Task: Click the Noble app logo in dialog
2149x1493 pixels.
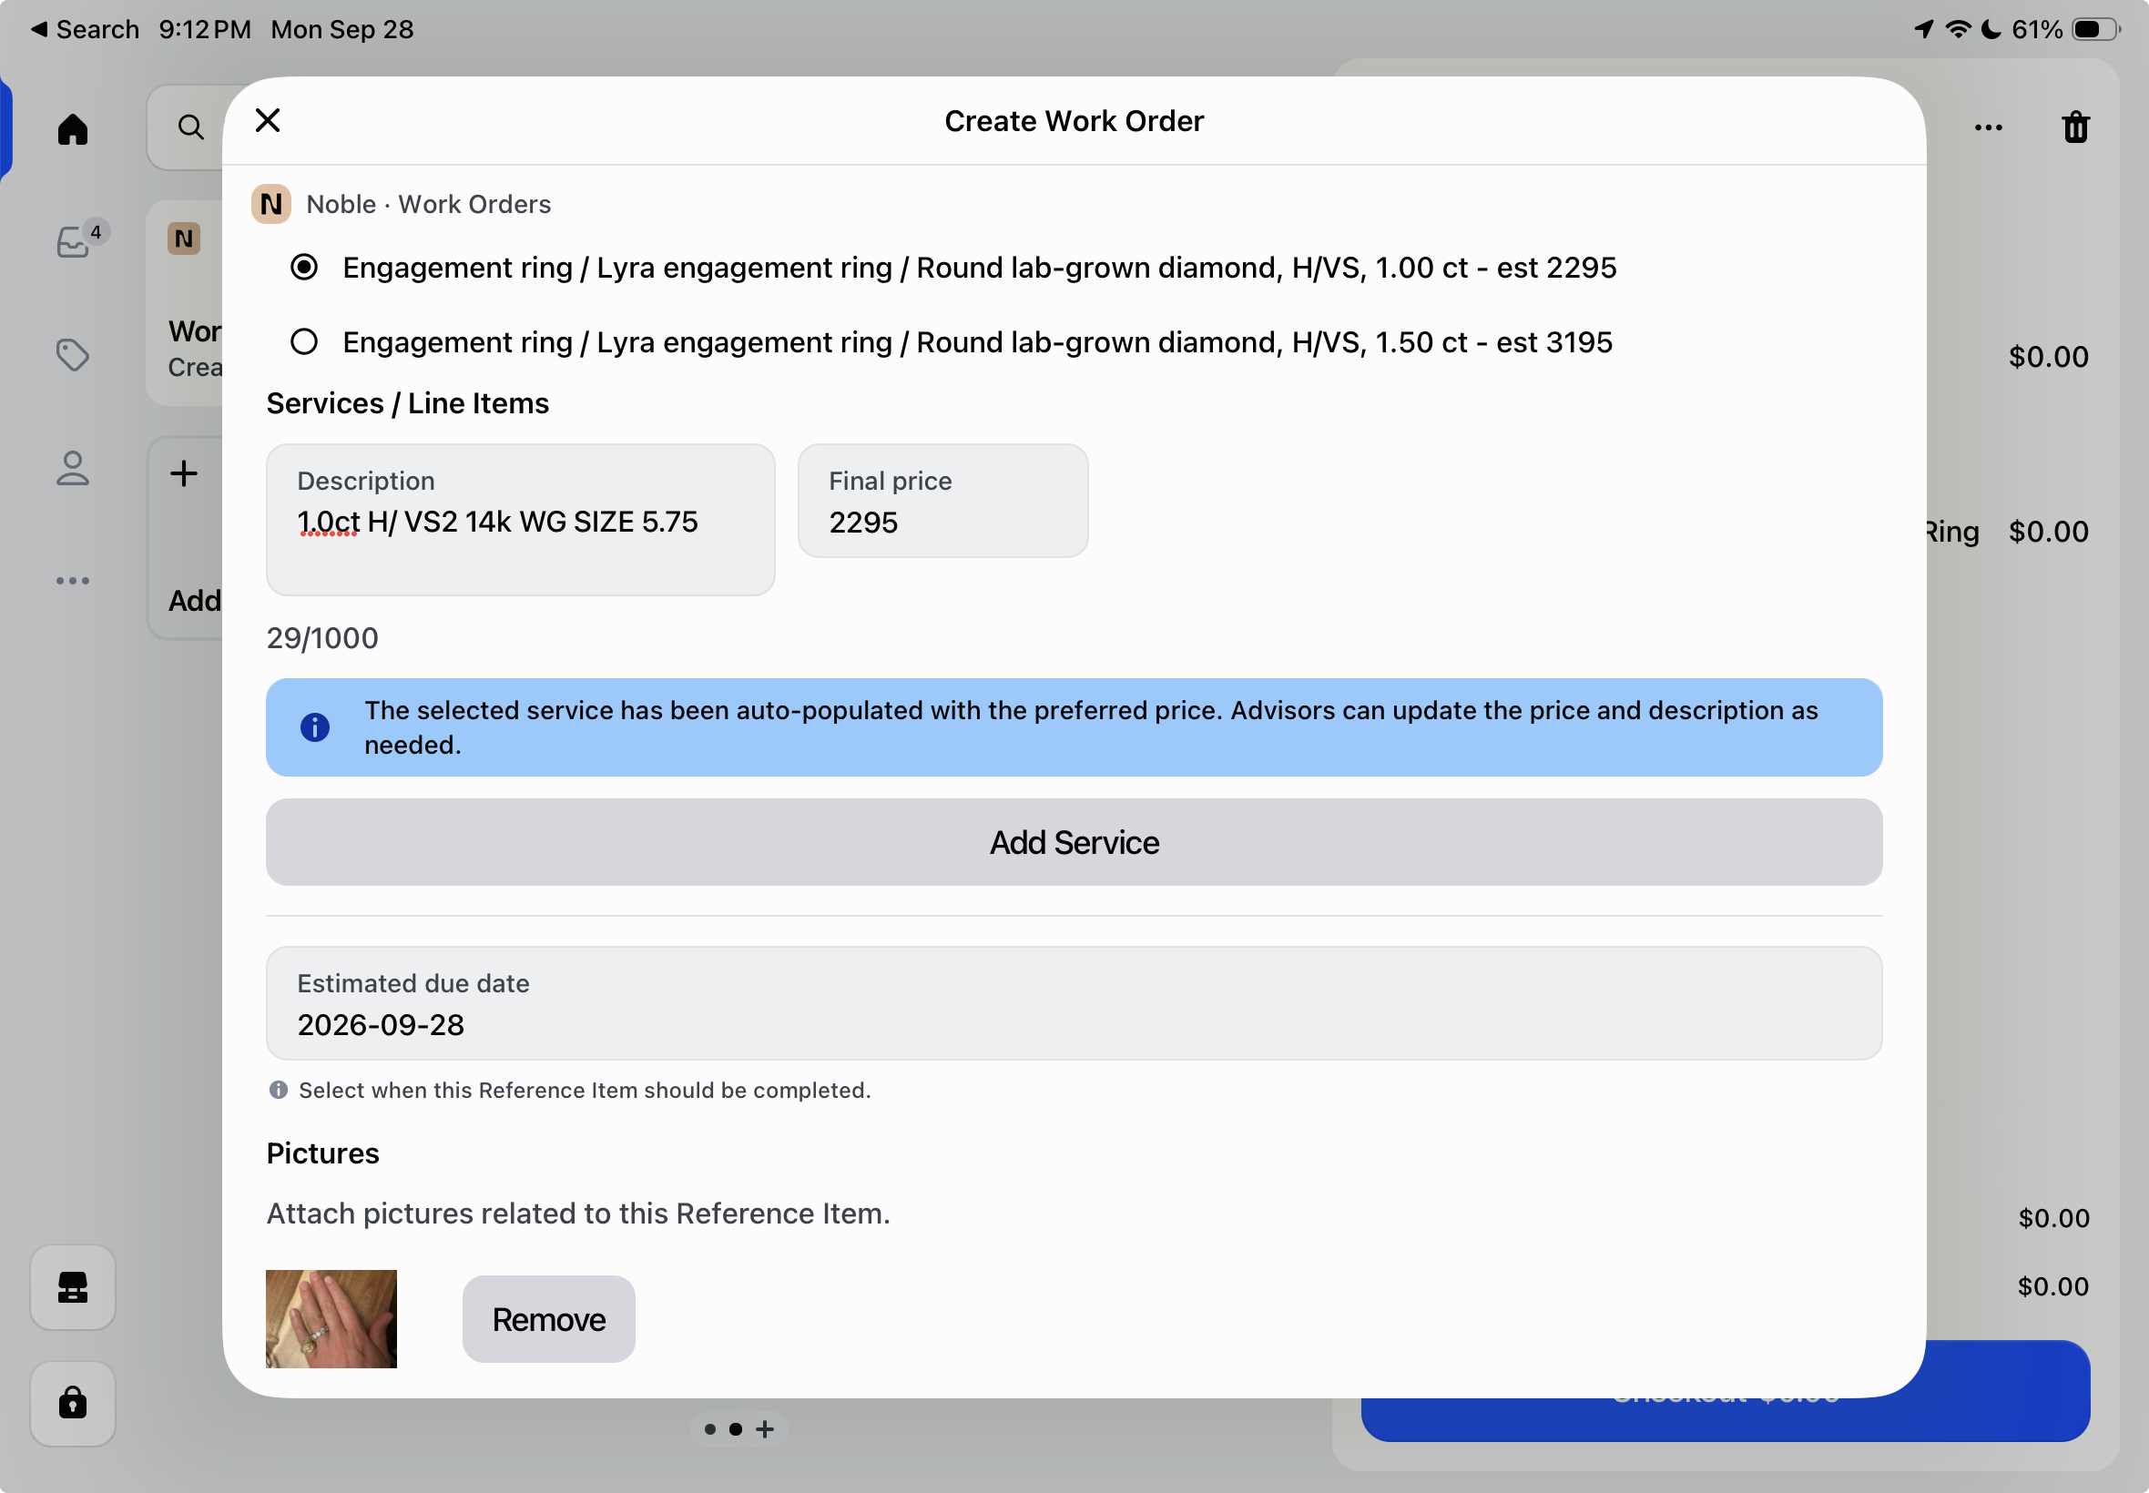Action: [x=271, y=204]
